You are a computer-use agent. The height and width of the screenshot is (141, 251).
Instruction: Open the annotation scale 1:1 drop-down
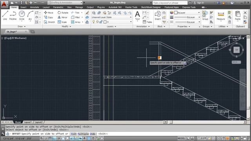(x=202, y=138)
